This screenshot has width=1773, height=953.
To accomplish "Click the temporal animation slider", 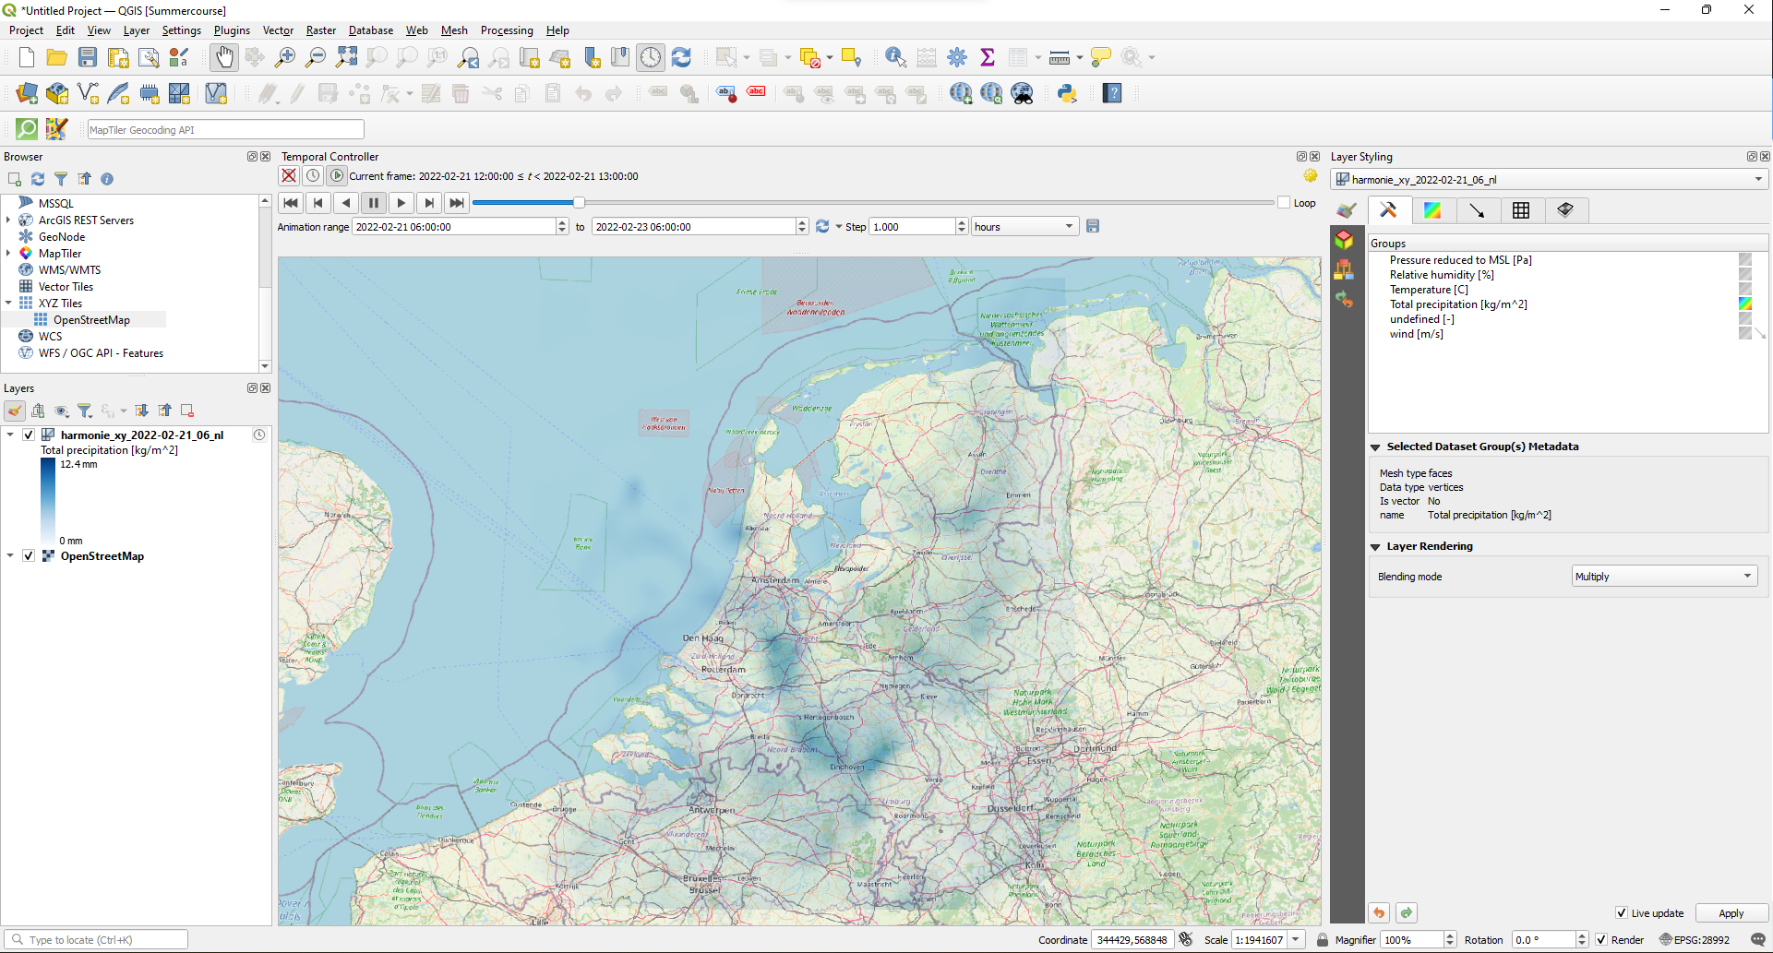I will click(x=872, y=203).
